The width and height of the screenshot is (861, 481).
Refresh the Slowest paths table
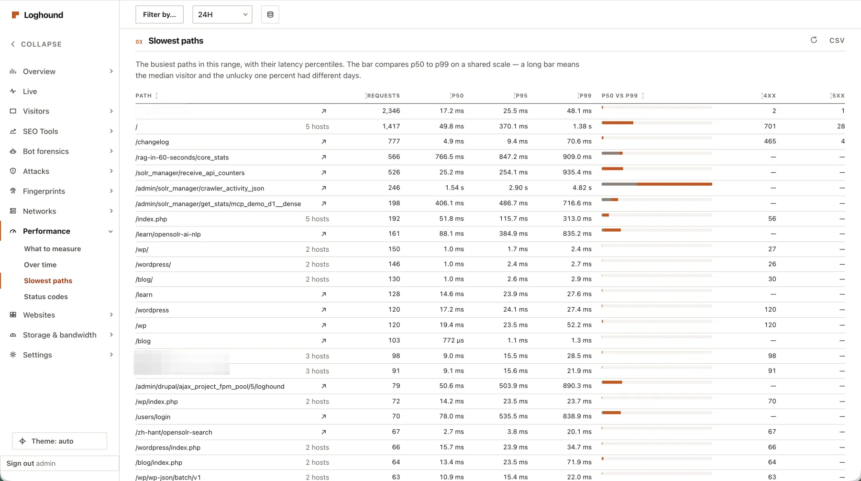[814, 40]
